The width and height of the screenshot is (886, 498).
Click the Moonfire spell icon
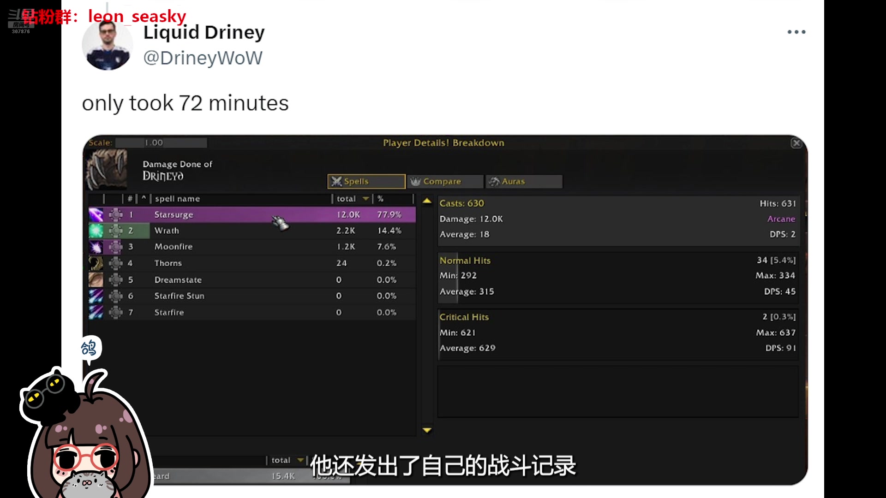pos(96,247)
